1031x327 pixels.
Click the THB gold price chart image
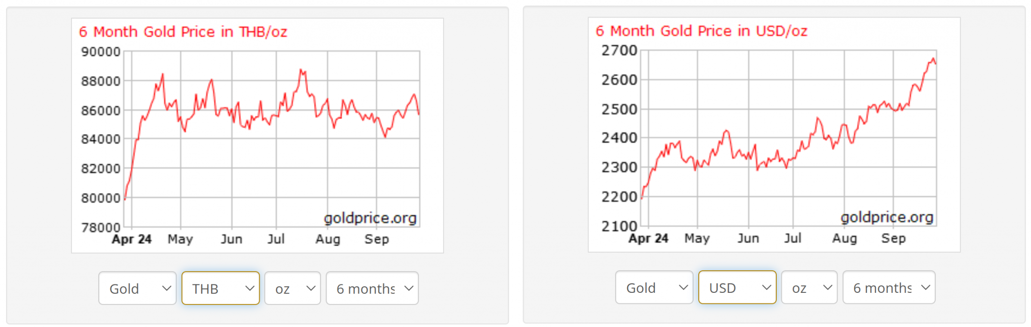[x=257, y=136]
